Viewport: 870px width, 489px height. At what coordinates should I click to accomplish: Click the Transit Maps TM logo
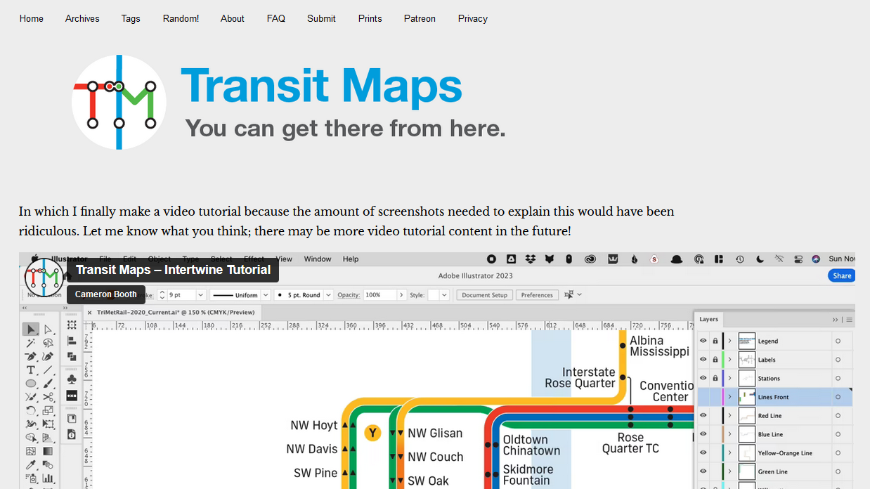point(119,102)
